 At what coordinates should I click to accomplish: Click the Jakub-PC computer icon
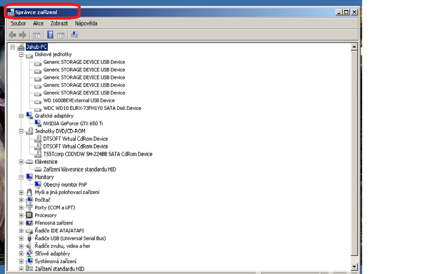21,47
